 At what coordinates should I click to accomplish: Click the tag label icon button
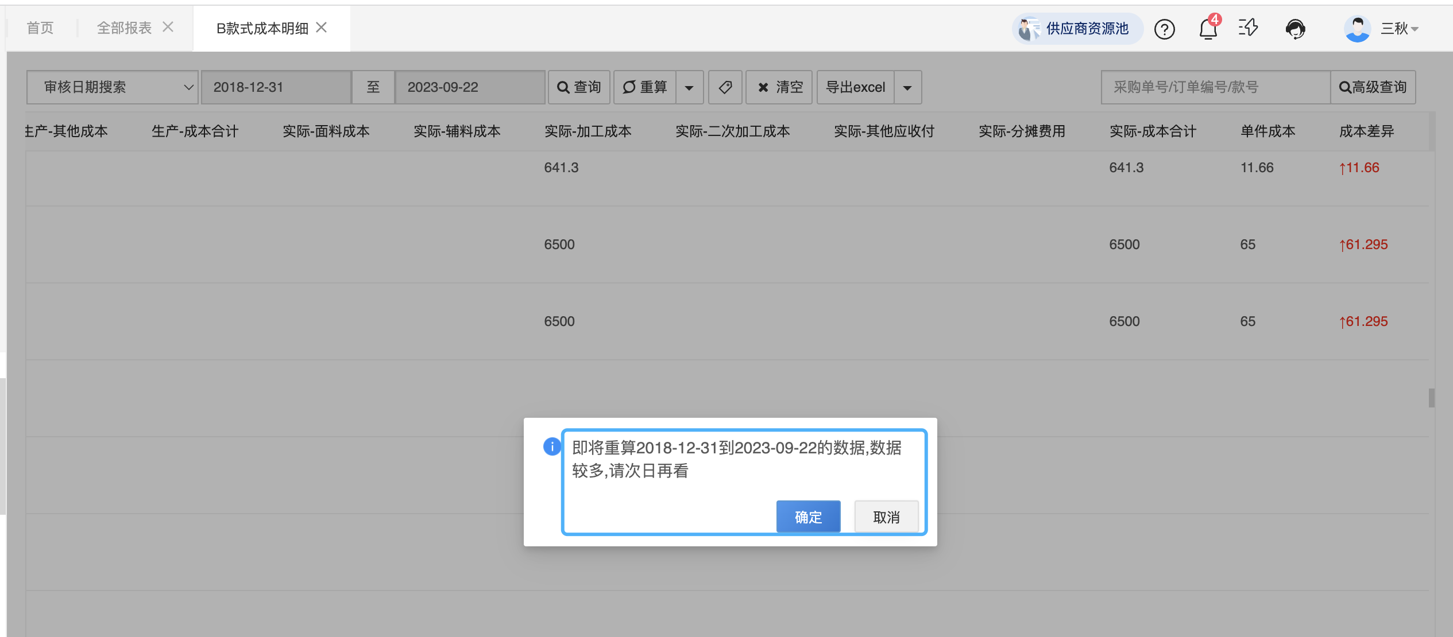pyautogui.click(x=725, y=87)
